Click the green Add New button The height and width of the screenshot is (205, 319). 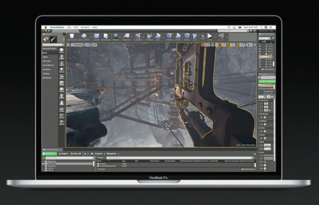tap(49, 153)
